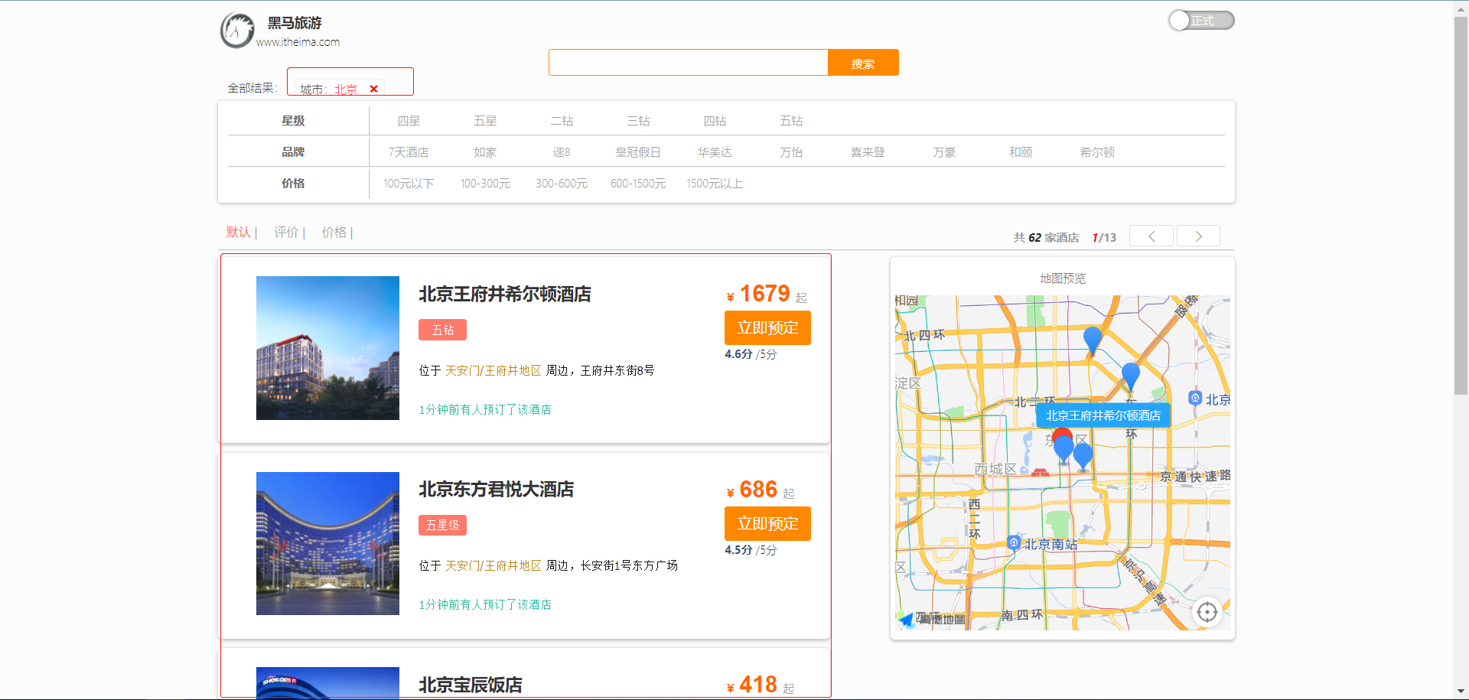The width and height of the screenshot is (1469, 700).
Task: Choose price range 1500元以上
Action: pyautogui.click(x=715, y=184)
